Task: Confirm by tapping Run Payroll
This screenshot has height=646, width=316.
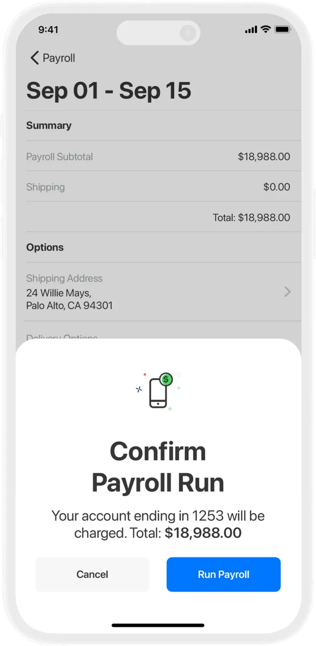Action: [223, 574]
